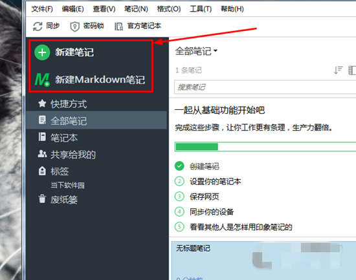Screen dimensions: 356x280
Task: Click the 全部笔记 list heading
Action: (194, 51)
